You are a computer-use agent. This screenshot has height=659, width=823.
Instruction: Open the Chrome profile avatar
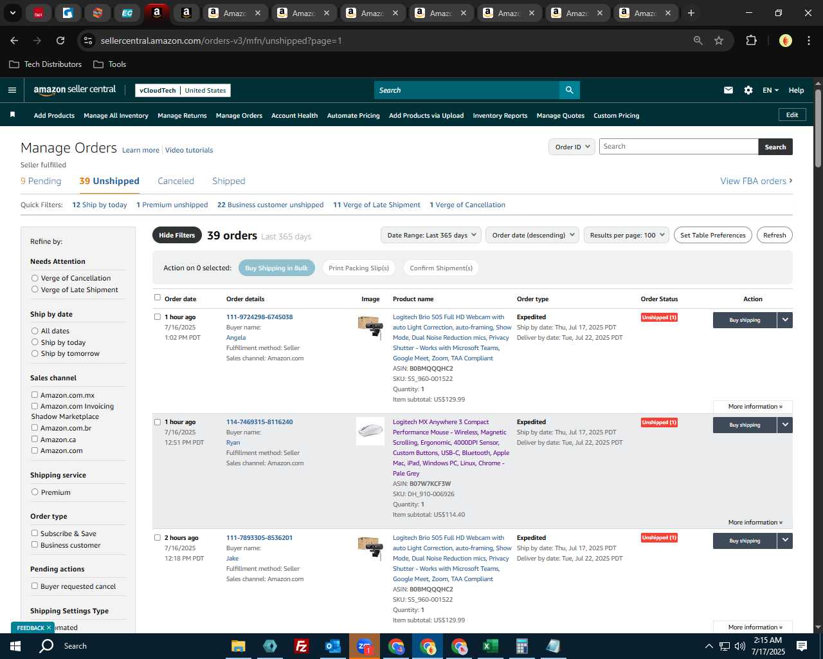coord(785,41)
